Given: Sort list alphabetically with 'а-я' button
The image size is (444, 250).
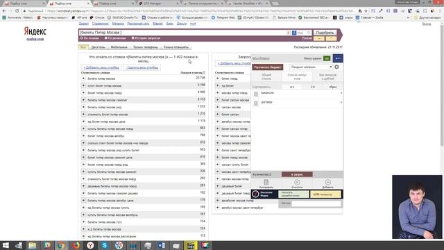Looking at the screenshot, I should (x=292, y=87).
